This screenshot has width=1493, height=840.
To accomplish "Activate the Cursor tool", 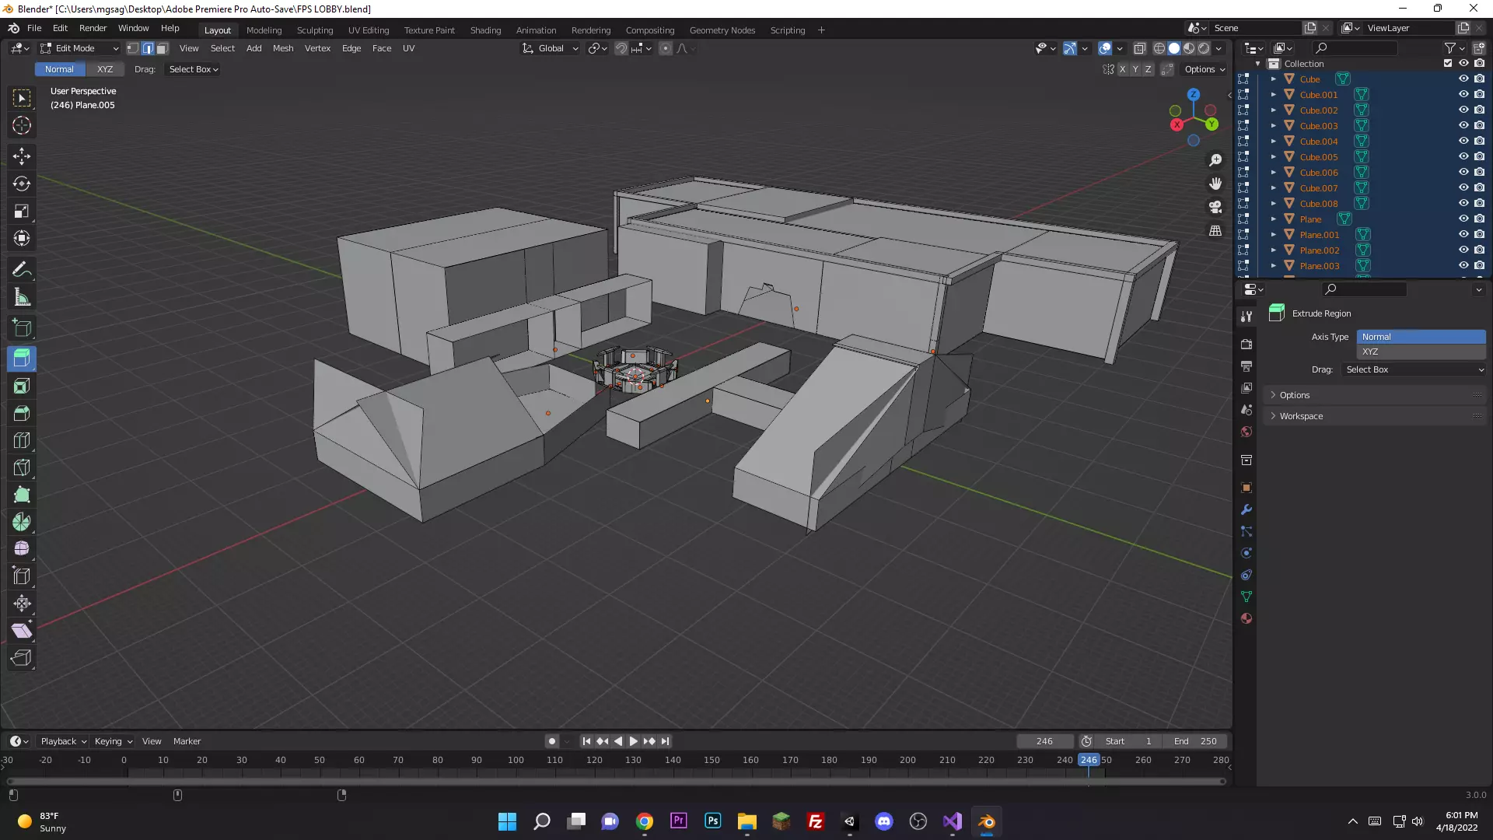I will [x=22, y=125].
